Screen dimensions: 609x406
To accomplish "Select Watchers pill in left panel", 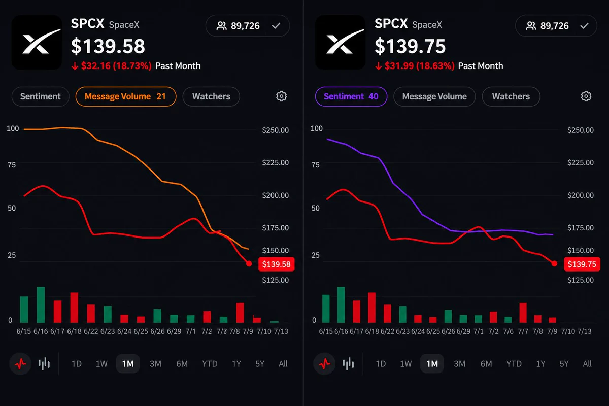I will pyautogui.click(x=211, y=96).
